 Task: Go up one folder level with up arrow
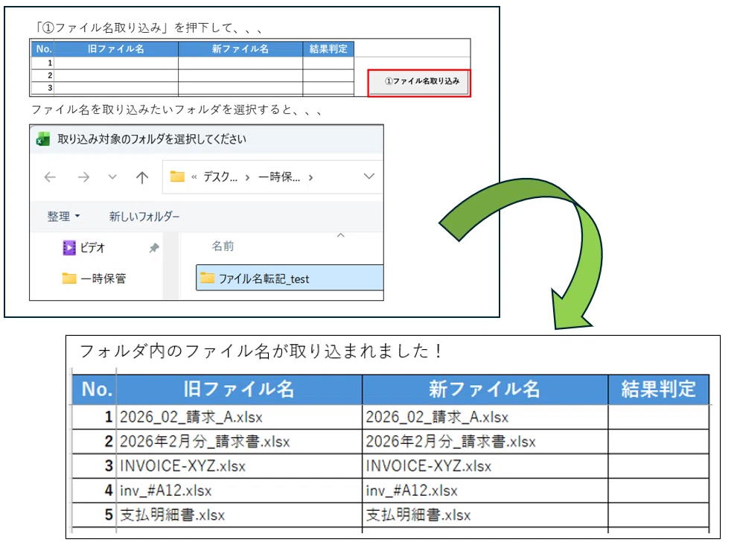pyautogui.click(x=142, y=177)
